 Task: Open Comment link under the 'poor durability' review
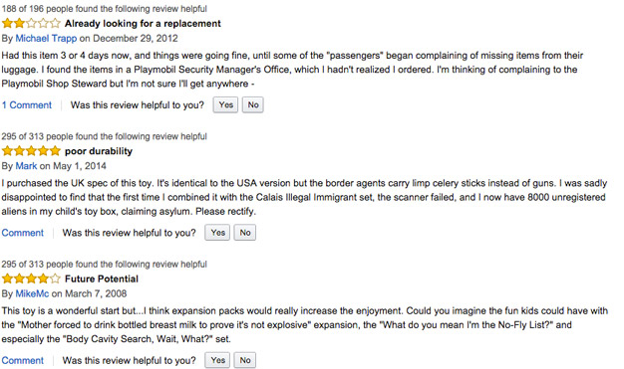click(x=23, y=233)
